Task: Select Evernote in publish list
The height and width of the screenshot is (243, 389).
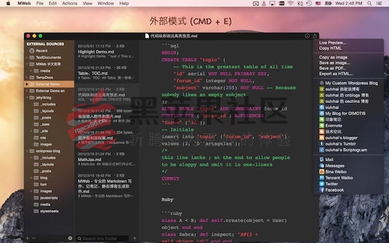Action: tap(331, 126)
